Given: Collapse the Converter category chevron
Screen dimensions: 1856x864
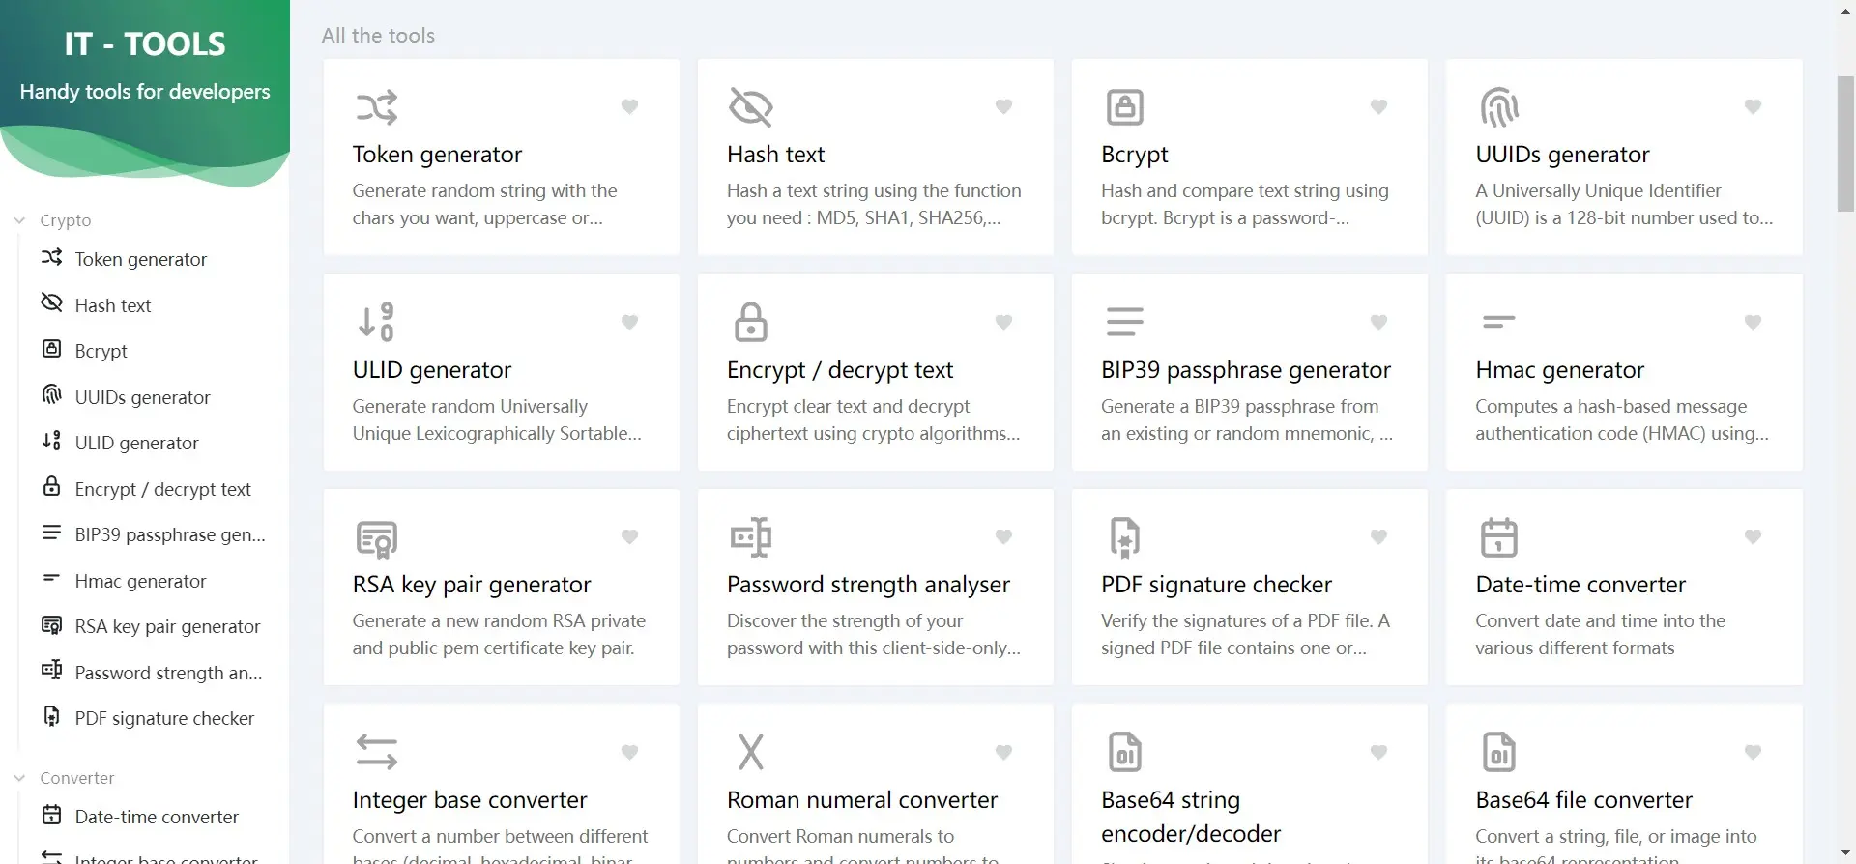Looking at the screenshot, I should click(x=19, y=778).
